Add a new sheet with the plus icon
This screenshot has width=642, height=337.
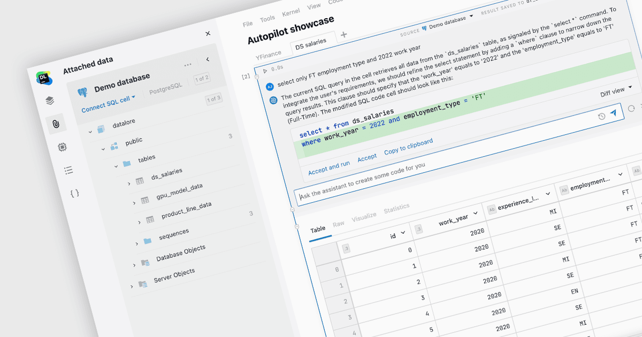pyautogui.click(x=343, y=34)
